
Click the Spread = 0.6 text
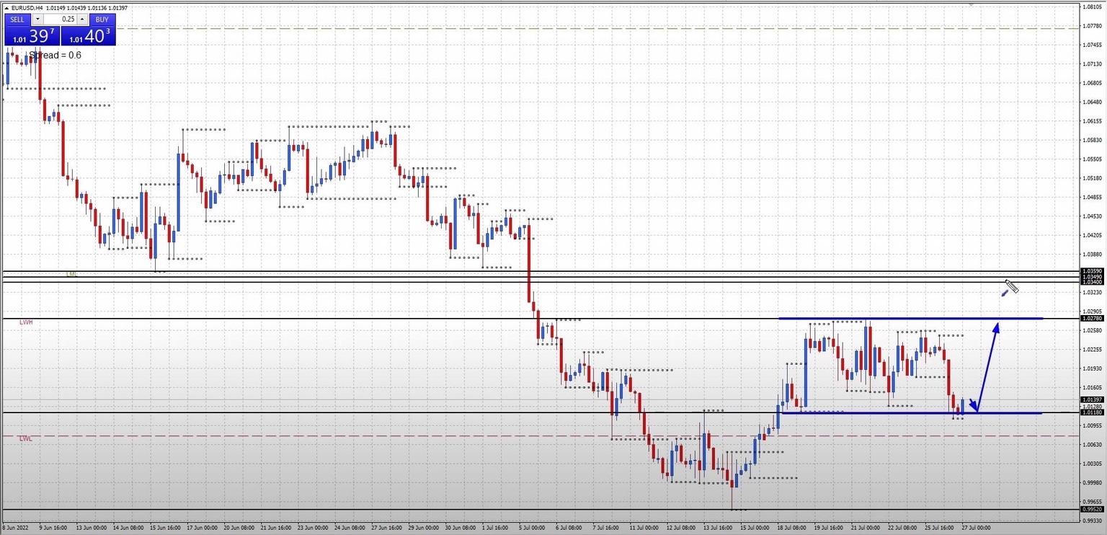coord(55,55)
